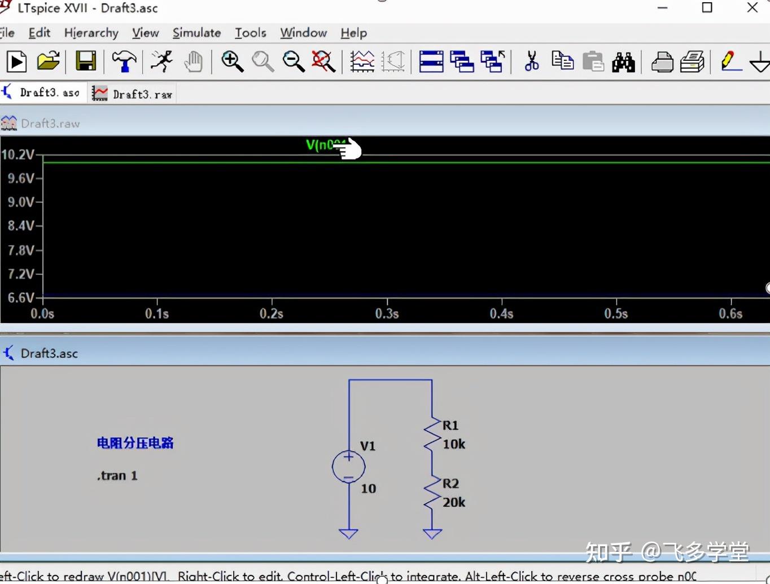Open the Simulate menu
Viewport: 770px width, 584px height.
[x=196, y=33]
